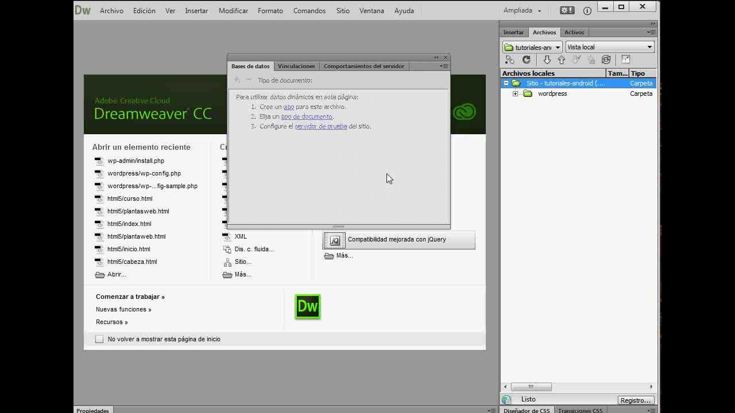Collapse right panel dock to icons
Viewport: 735px width, 413px height.
[653, 24]
